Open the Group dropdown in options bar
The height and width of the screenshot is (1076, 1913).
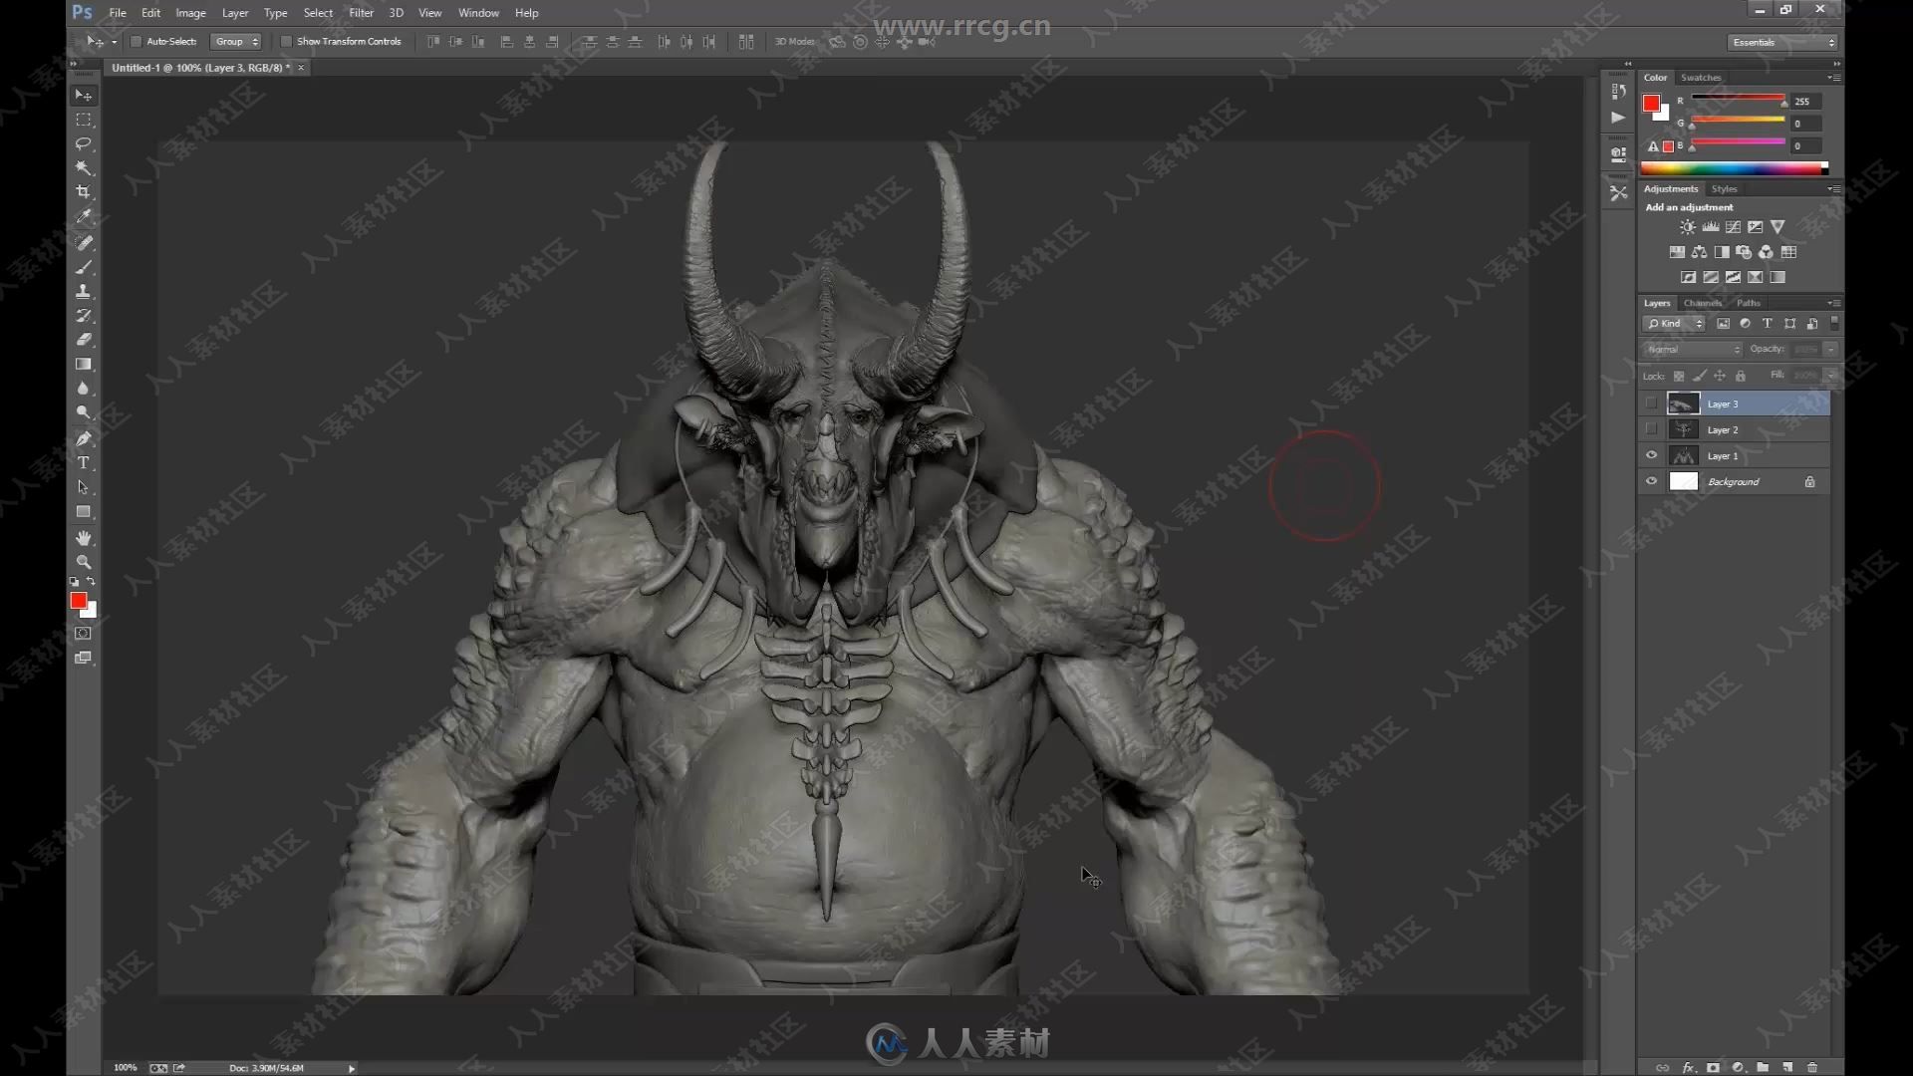pos(236,42)
